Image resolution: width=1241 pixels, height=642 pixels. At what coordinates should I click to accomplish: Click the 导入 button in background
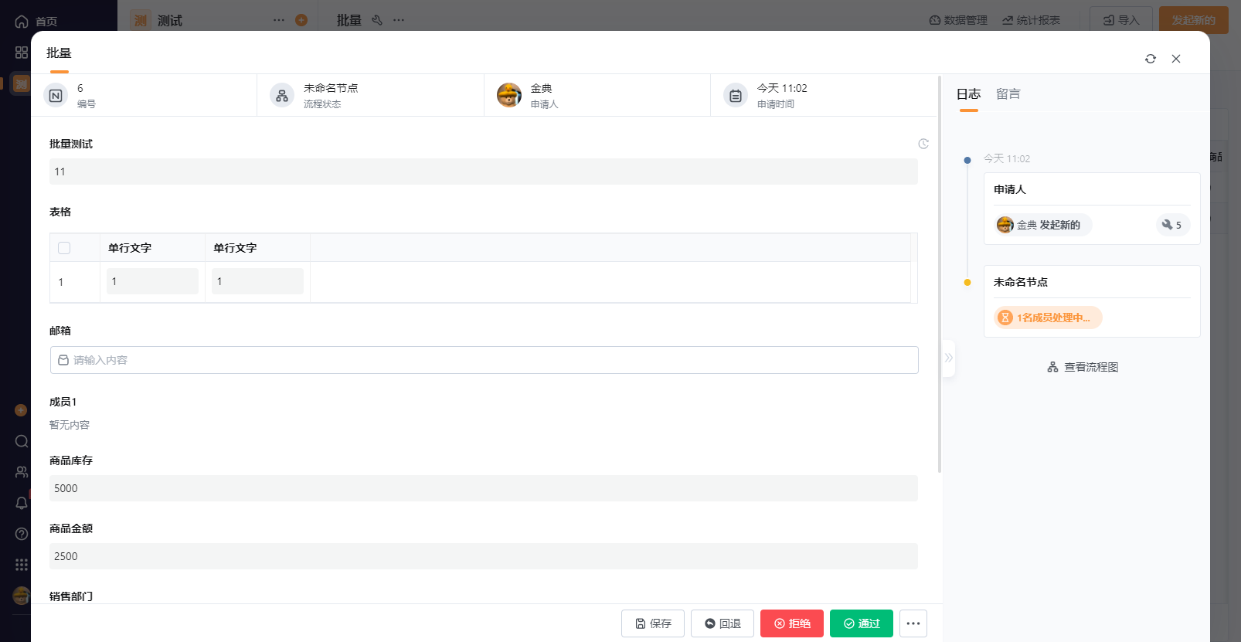[x=1121, y=20]
